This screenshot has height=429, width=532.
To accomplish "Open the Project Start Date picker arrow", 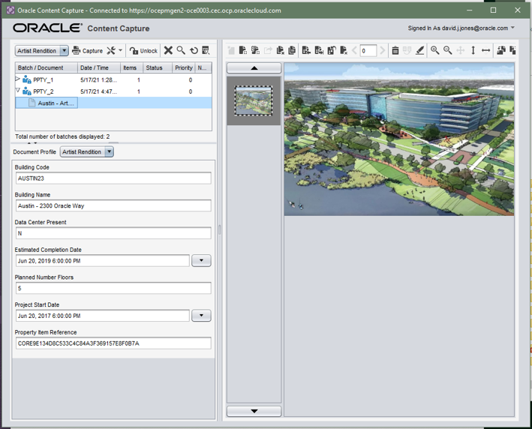I will click(x=201, y=316).
